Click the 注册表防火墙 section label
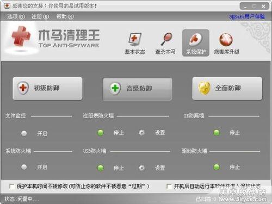272x204 pixels. (98, 116)
